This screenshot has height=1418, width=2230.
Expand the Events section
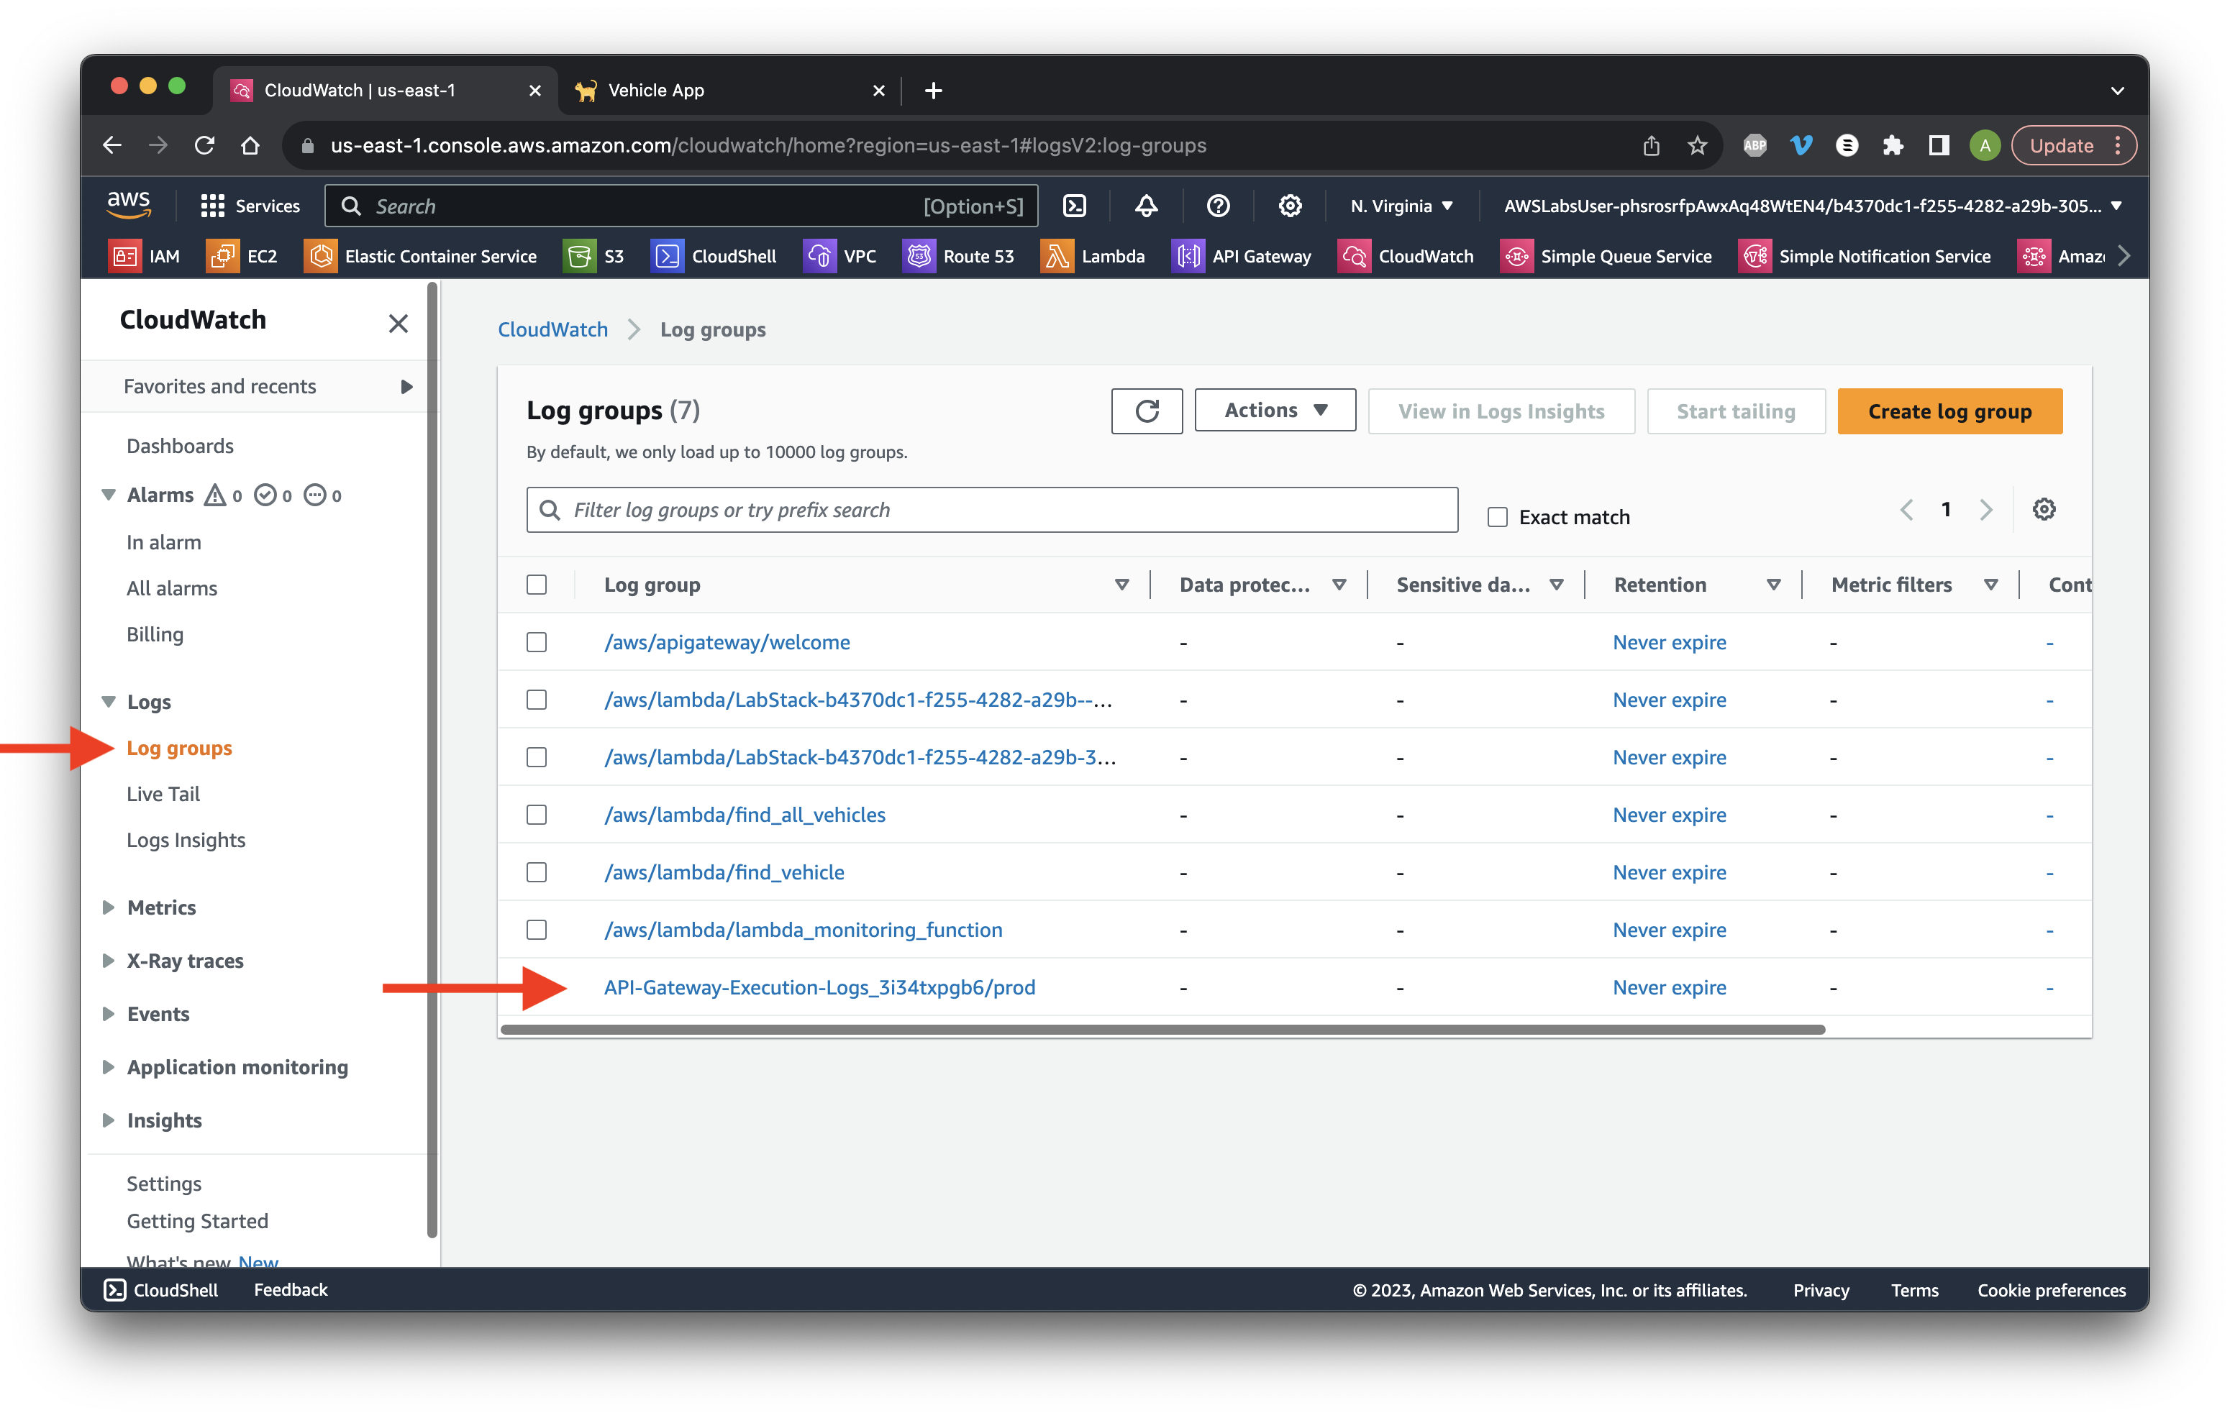click(x=109, y=1013)
